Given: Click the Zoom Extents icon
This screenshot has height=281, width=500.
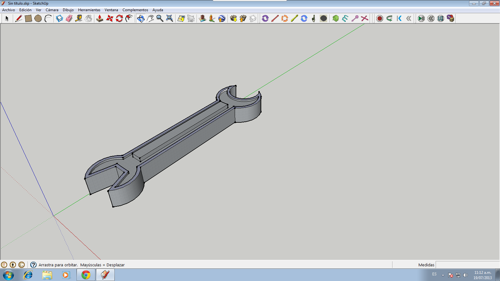Looking at the screenshot, I should point(169,18).
